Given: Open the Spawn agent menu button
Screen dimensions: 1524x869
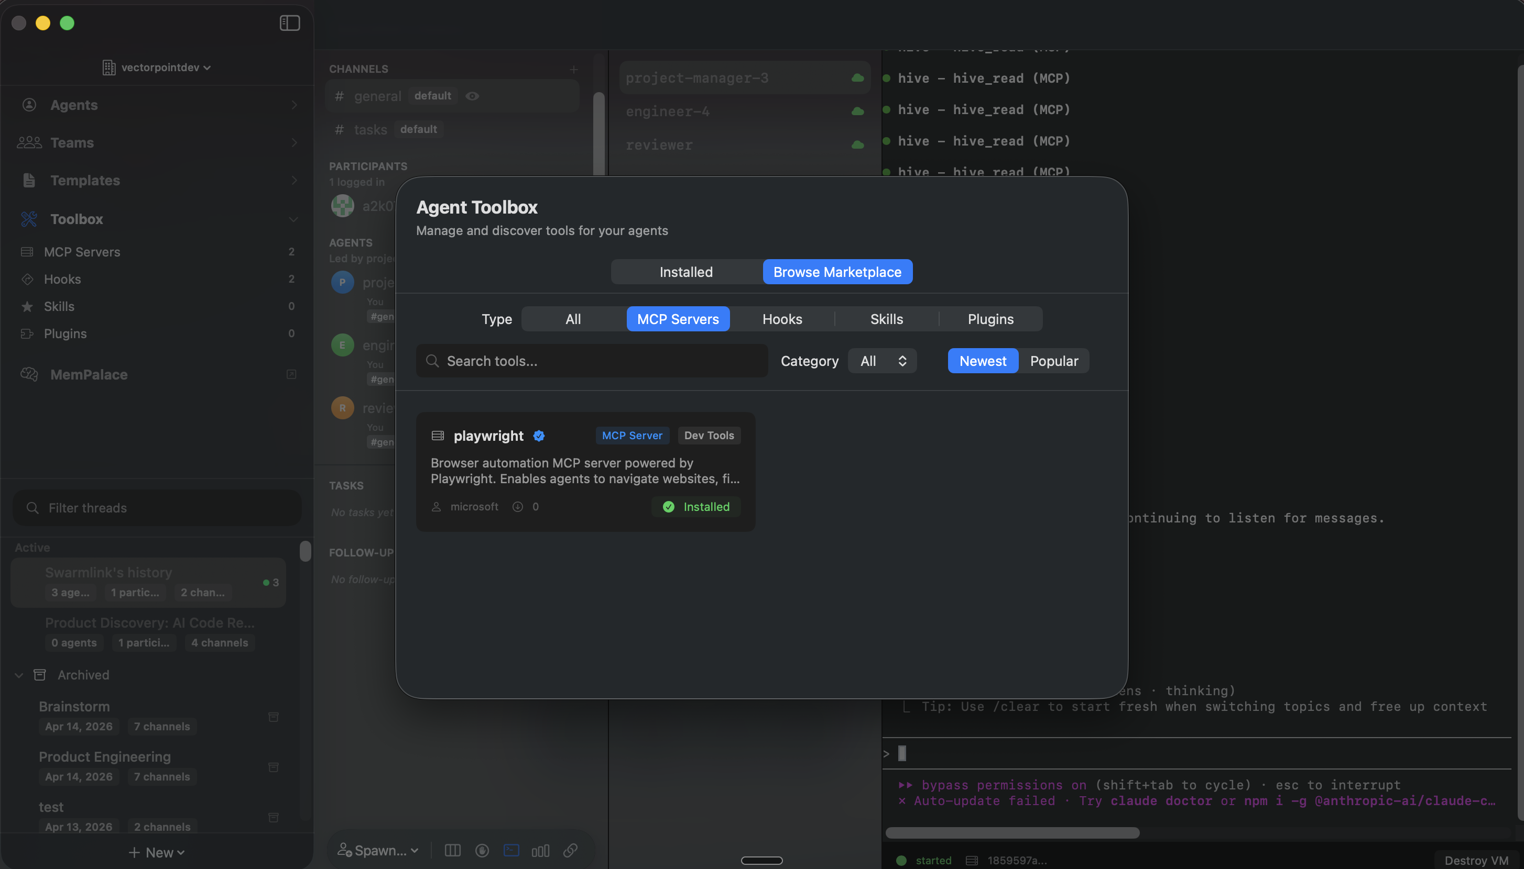Looking at the screenshot, I should click(x=378, y=850).
